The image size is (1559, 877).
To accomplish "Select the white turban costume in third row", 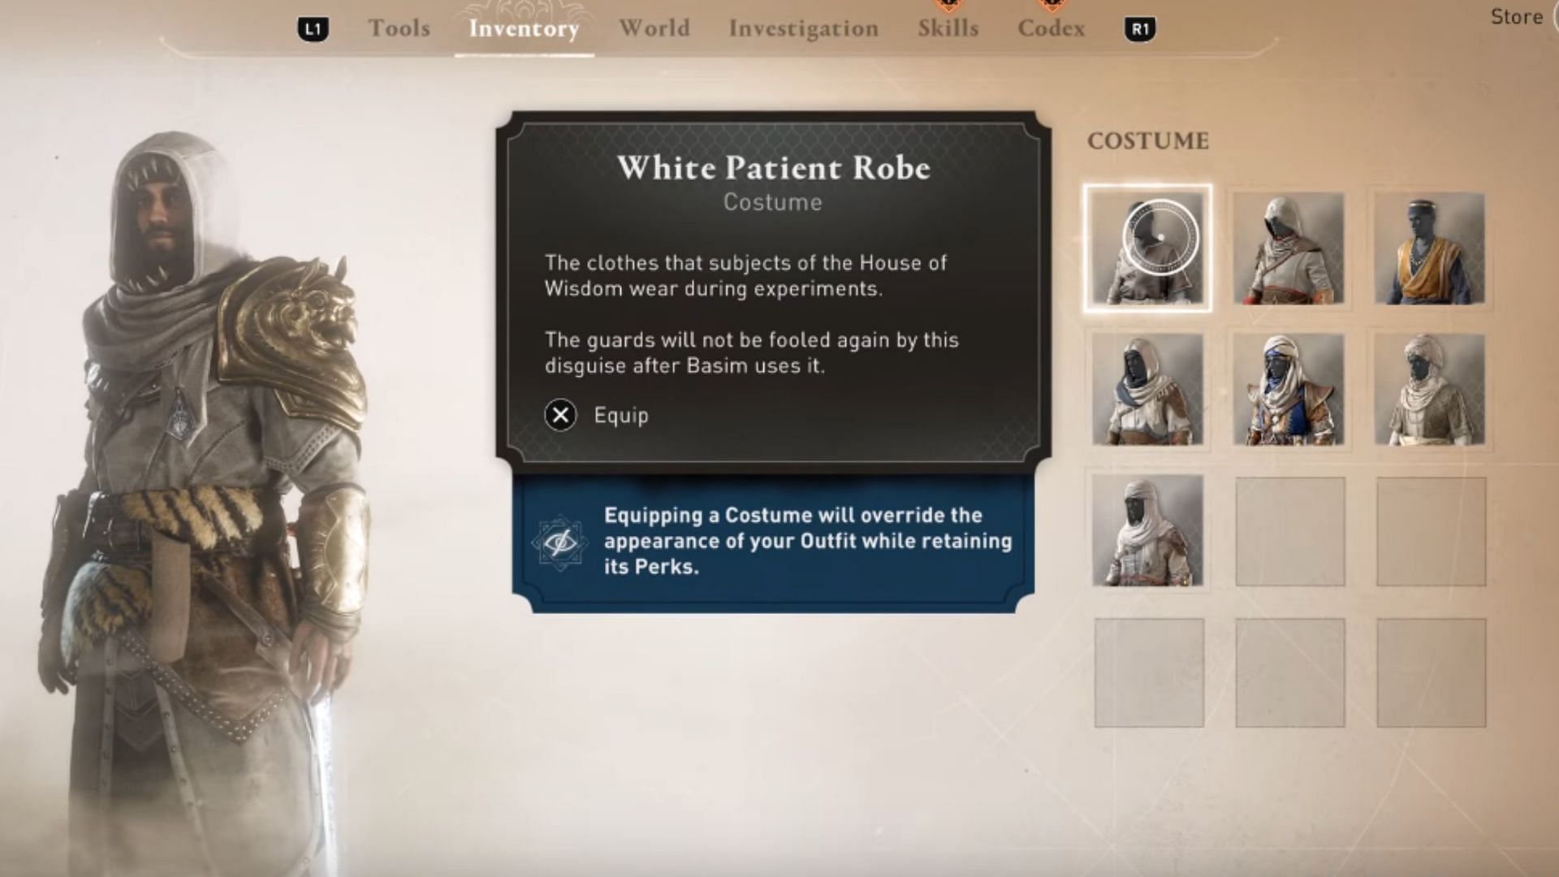I will tap(1147, 531).
